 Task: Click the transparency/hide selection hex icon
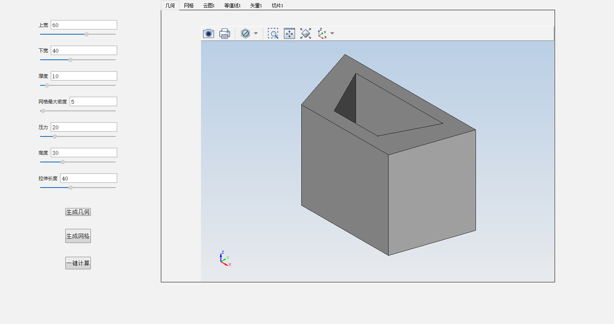pos(245,33)
